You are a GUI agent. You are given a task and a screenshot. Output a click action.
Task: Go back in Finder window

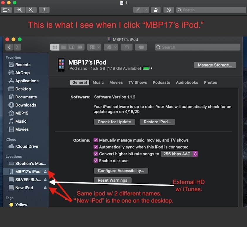(x=9, y=47)
